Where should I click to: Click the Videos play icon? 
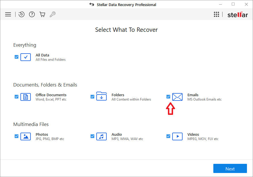pyautogui.click(x=177, y=136)
